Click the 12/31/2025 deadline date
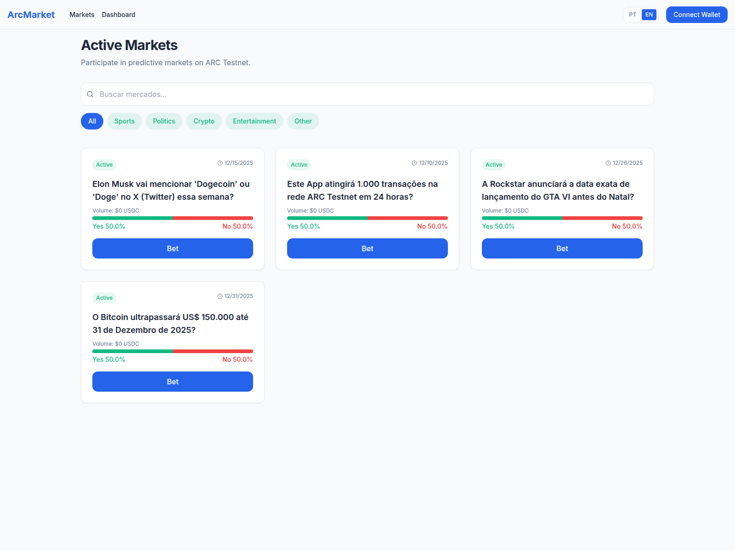Viewport: 735px width, 551px height. [239, 296]
